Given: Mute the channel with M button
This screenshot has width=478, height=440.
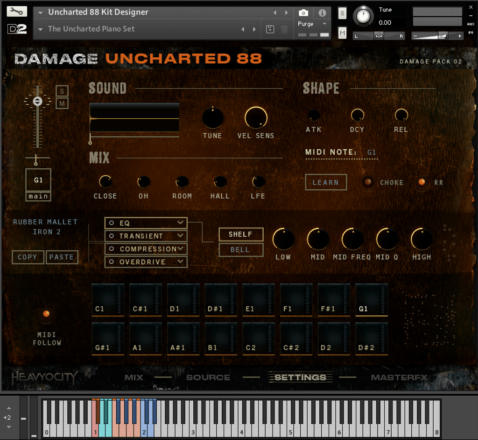Looking at the screenshot, I should click(62, 103).
